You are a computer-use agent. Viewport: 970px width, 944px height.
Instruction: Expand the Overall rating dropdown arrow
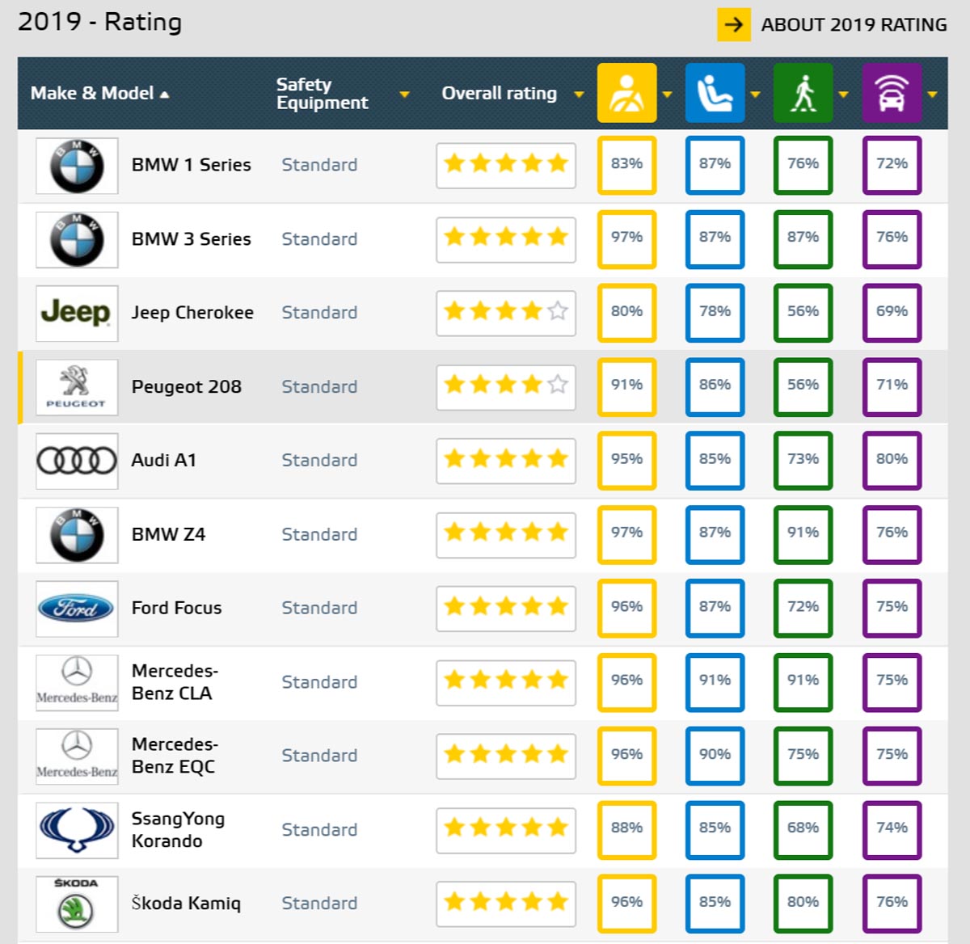[x=579, y=95]
